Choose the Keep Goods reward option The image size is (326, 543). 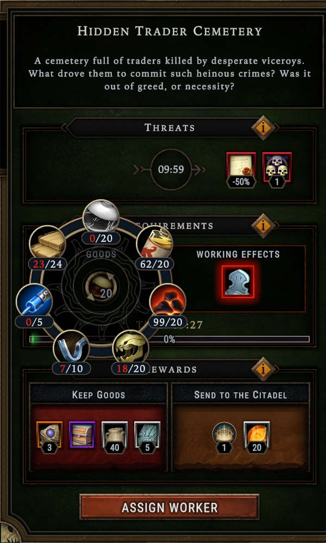click(98, 427)
